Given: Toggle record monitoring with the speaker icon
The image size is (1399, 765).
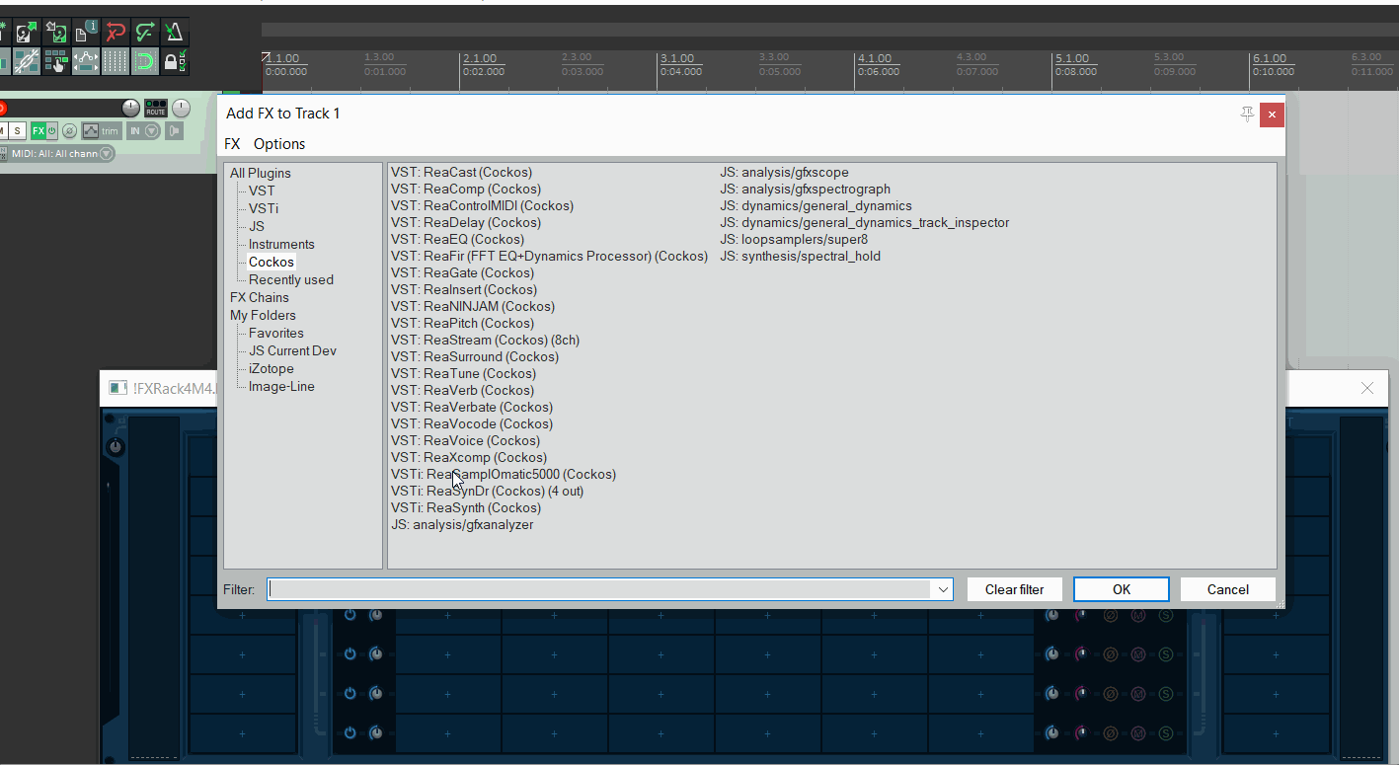Looking at the screenshot, I should click(175, 130).
